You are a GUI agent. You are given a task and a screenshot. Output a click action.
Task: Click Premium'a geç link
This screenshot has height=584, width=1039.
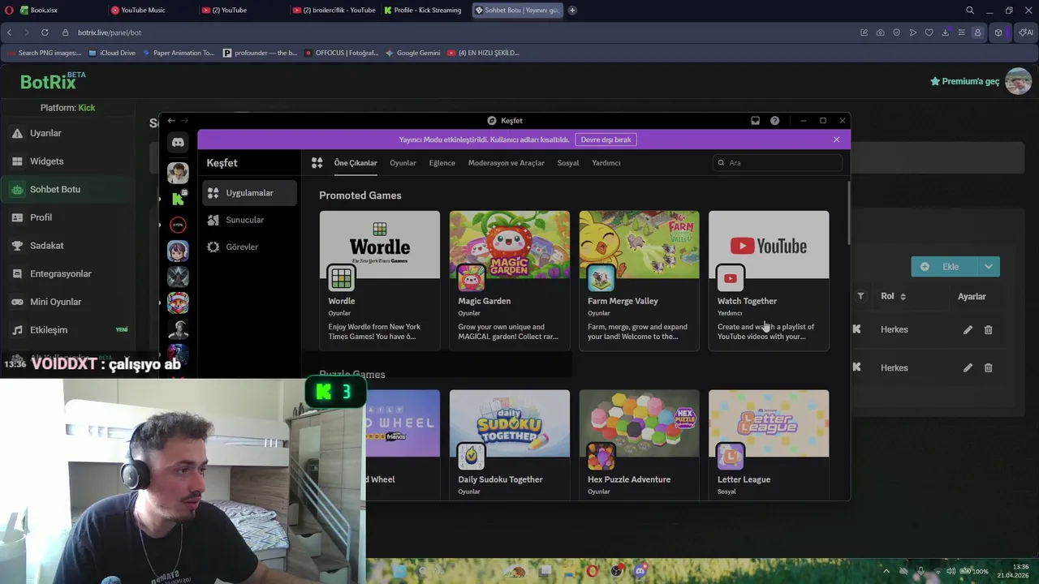(x=965, y=81)
